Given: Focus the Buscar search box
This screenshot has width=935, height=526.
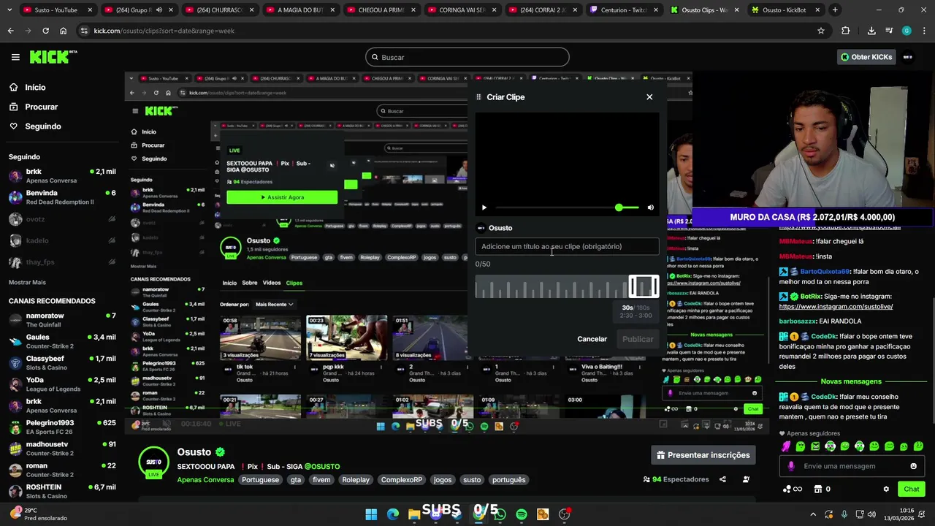Looking at the screenshot, I should click(467, 57).
